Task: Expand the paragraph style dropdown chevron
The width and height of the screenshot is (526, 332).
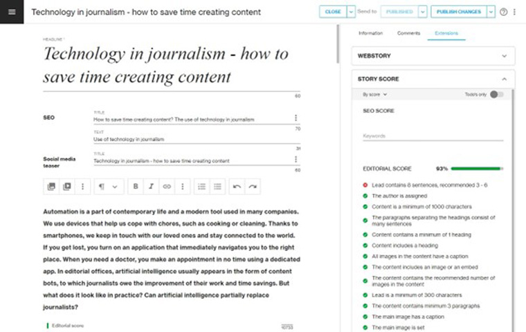Action: (x=115, y=187)
